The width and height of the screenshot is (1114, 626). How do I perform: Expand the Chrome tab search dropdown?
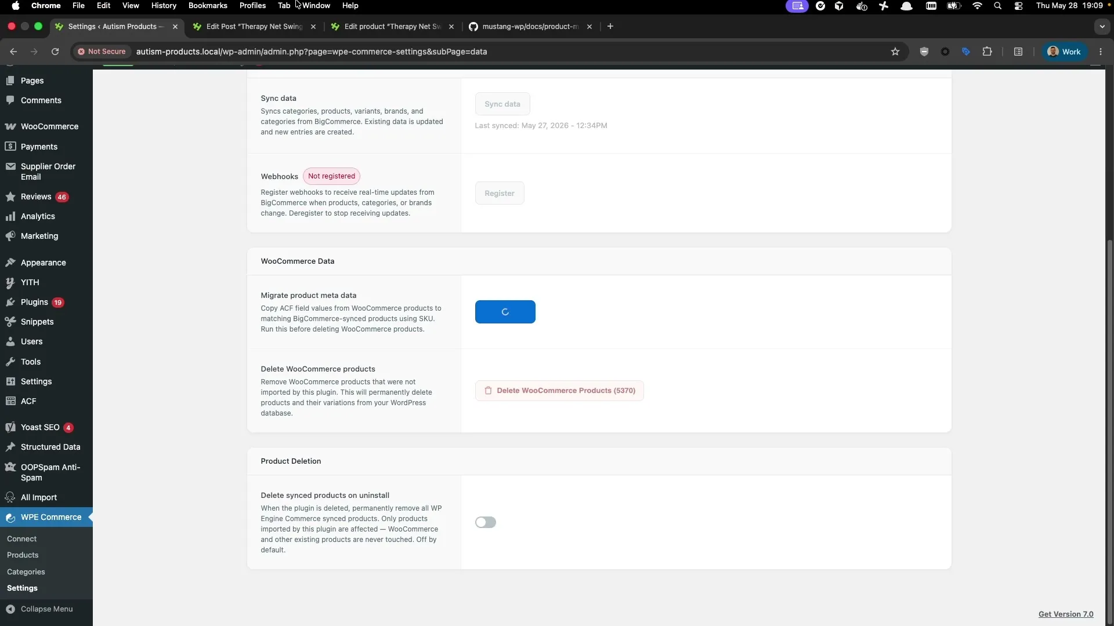pos(1102,27)
